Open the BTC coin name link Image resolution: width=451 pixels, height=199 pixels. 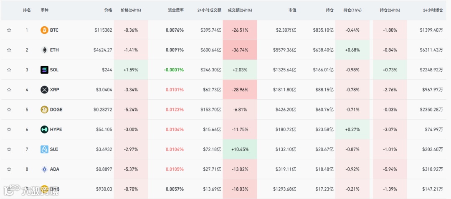click(x=54, y=30)
